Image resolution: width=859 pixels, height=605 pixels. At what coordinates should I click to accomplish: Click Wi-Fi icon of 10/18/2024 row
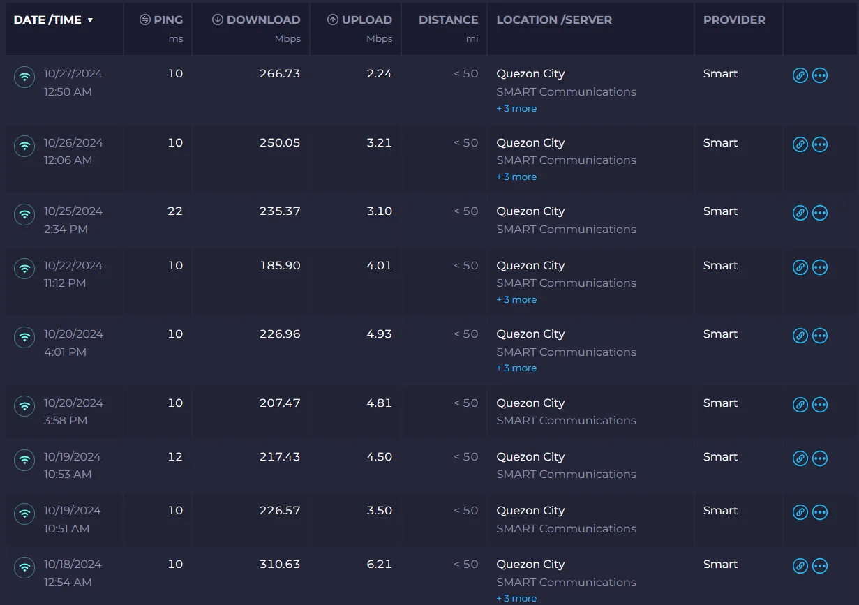(x=24, y=567)
